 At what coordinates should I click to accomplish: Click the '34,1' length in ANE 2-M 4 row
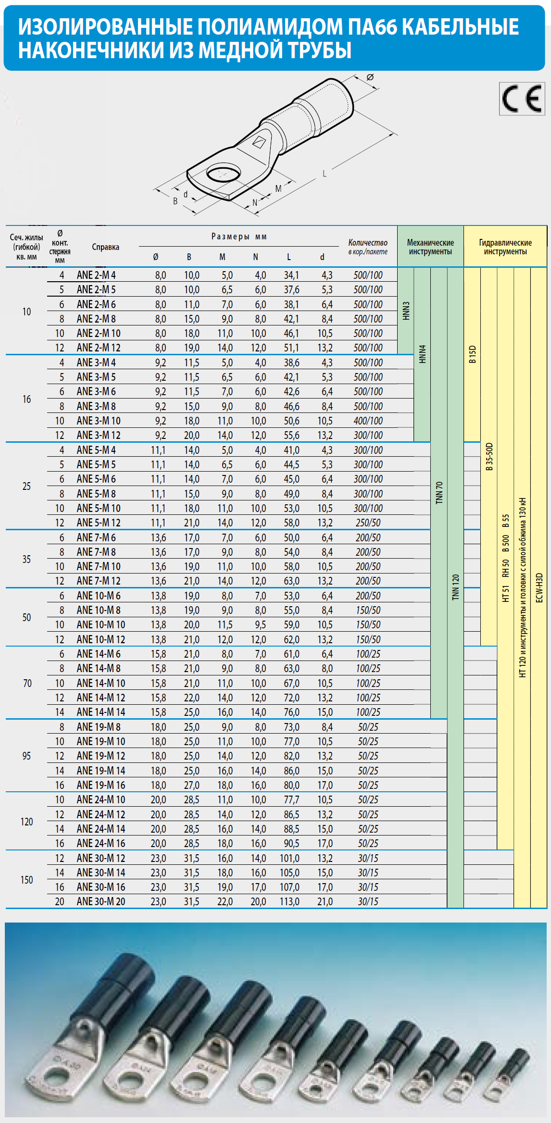point(291,275)
